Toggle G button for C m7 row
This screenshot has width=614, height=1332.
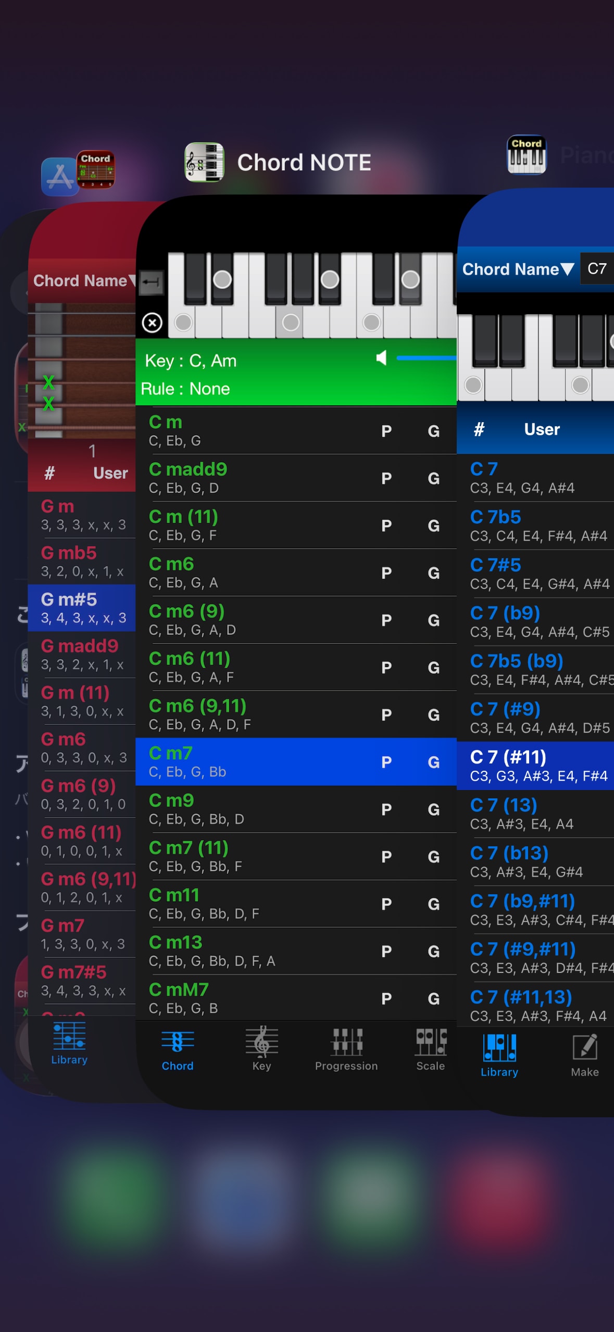coord(433,762)
